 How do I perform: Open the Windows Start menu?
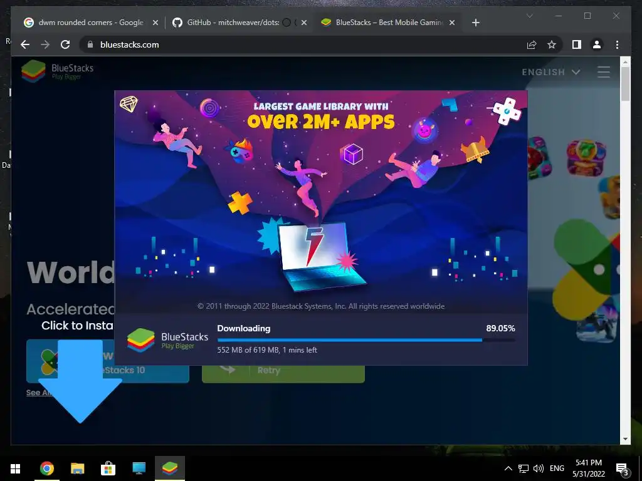coord(16,468)
